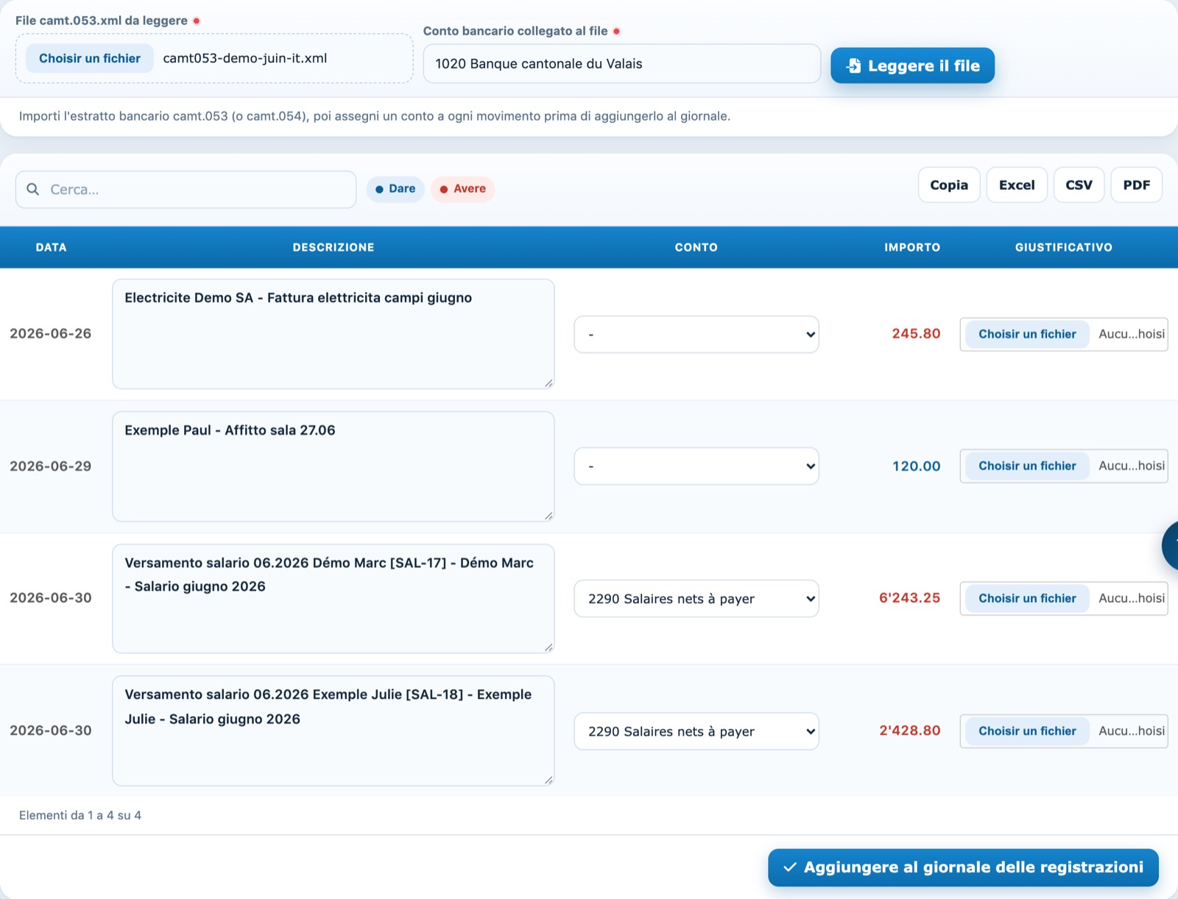1178x899 pixels.
Task: Click the search magnifier icon
Action: 33,189
